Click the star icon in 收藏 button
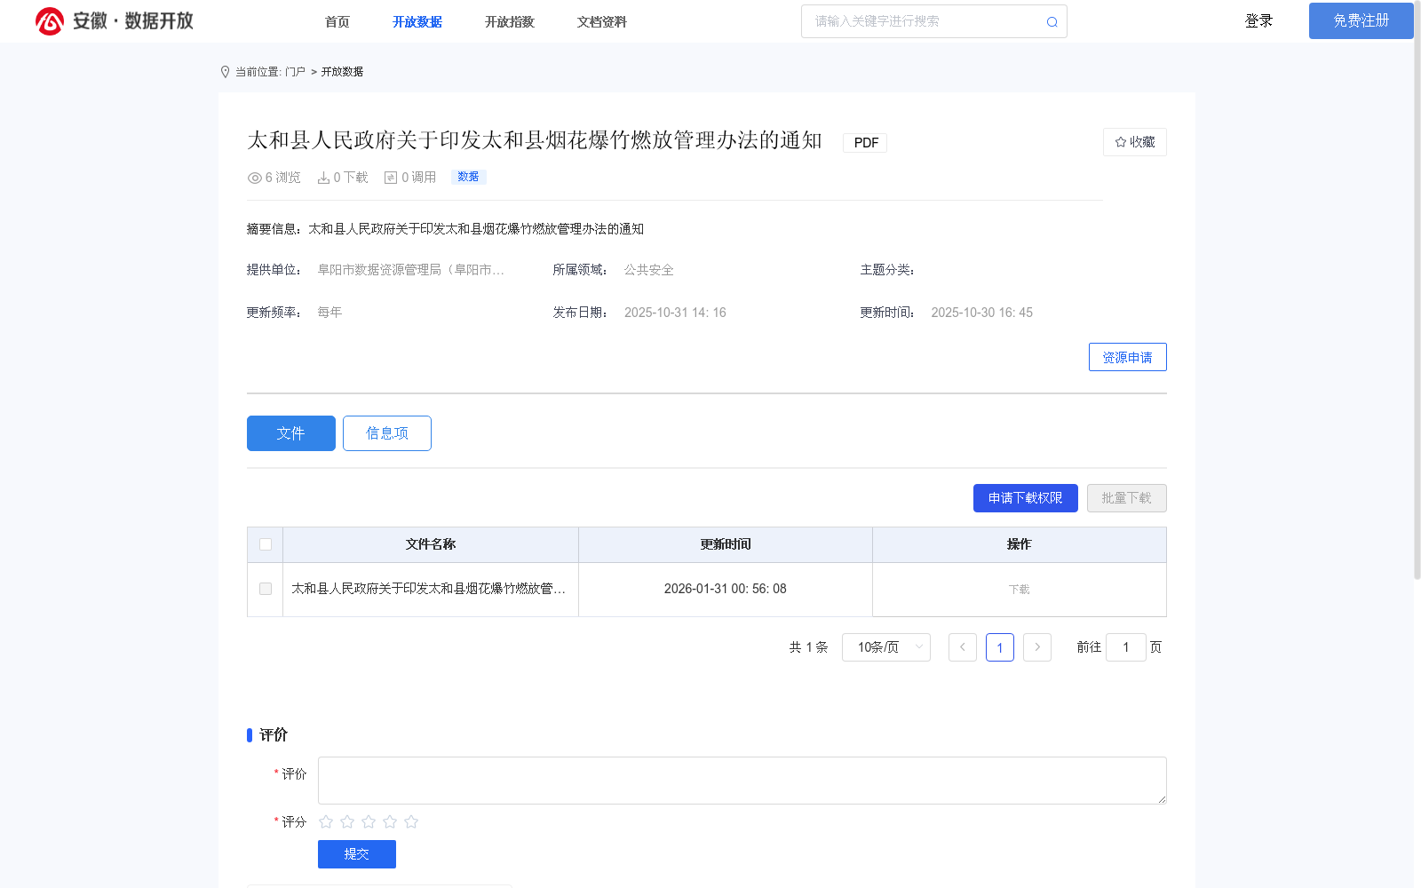The width and height of the screenshot is (1421, 888). tap(1121, 142)
